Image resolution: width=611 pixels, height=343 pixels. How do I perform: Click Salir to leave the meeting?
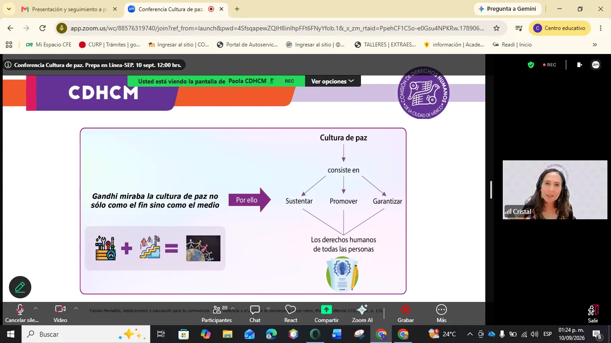[593, 314]
